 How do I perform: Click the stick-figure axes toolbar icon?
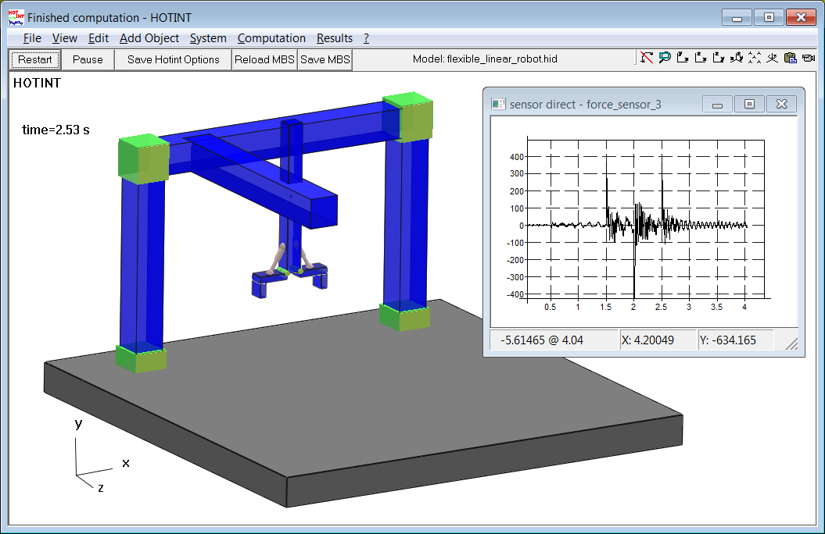[x=773, y=58]
